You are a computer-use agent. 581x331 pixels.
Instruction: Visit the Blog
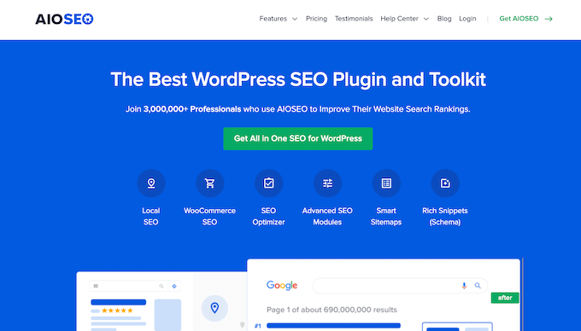click(444, 19)
